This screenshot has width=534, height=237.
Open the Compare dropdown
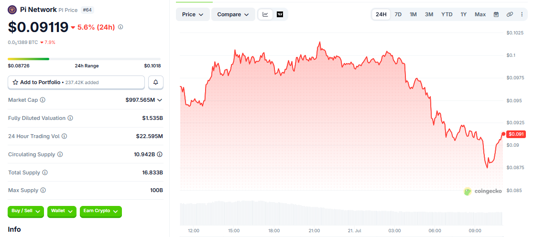point(233,14)
